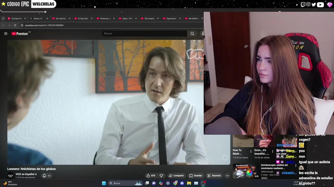Image resolution: width=334 pixels, height=187 pixels.
Task: Expand notification options chevron beside the bell
Action: [49, 176]
